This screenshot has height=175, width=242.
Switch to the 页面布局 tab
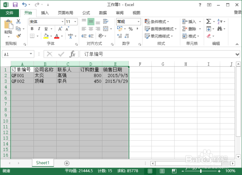pos(66,13)
